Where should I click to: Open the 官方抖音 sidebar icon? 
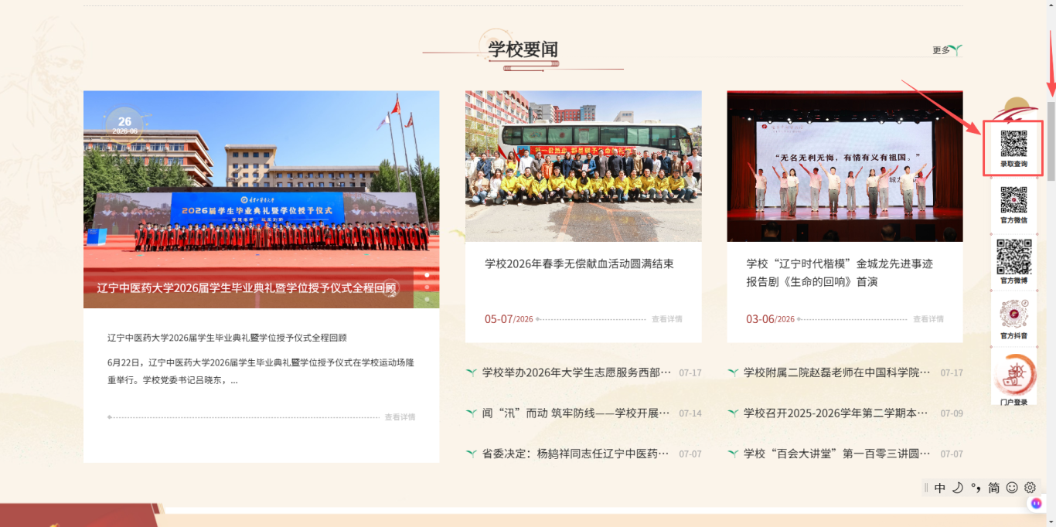tap(1013, 319)
